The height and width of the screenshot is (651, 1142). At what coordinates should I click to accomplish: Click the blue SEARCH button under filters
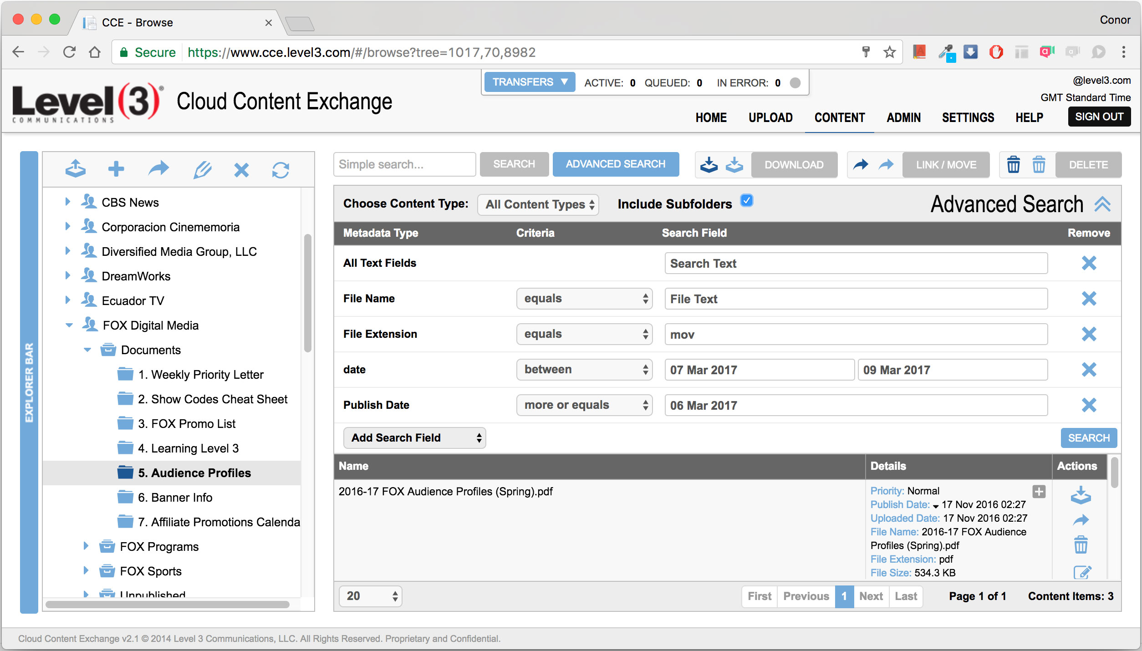1089,438
